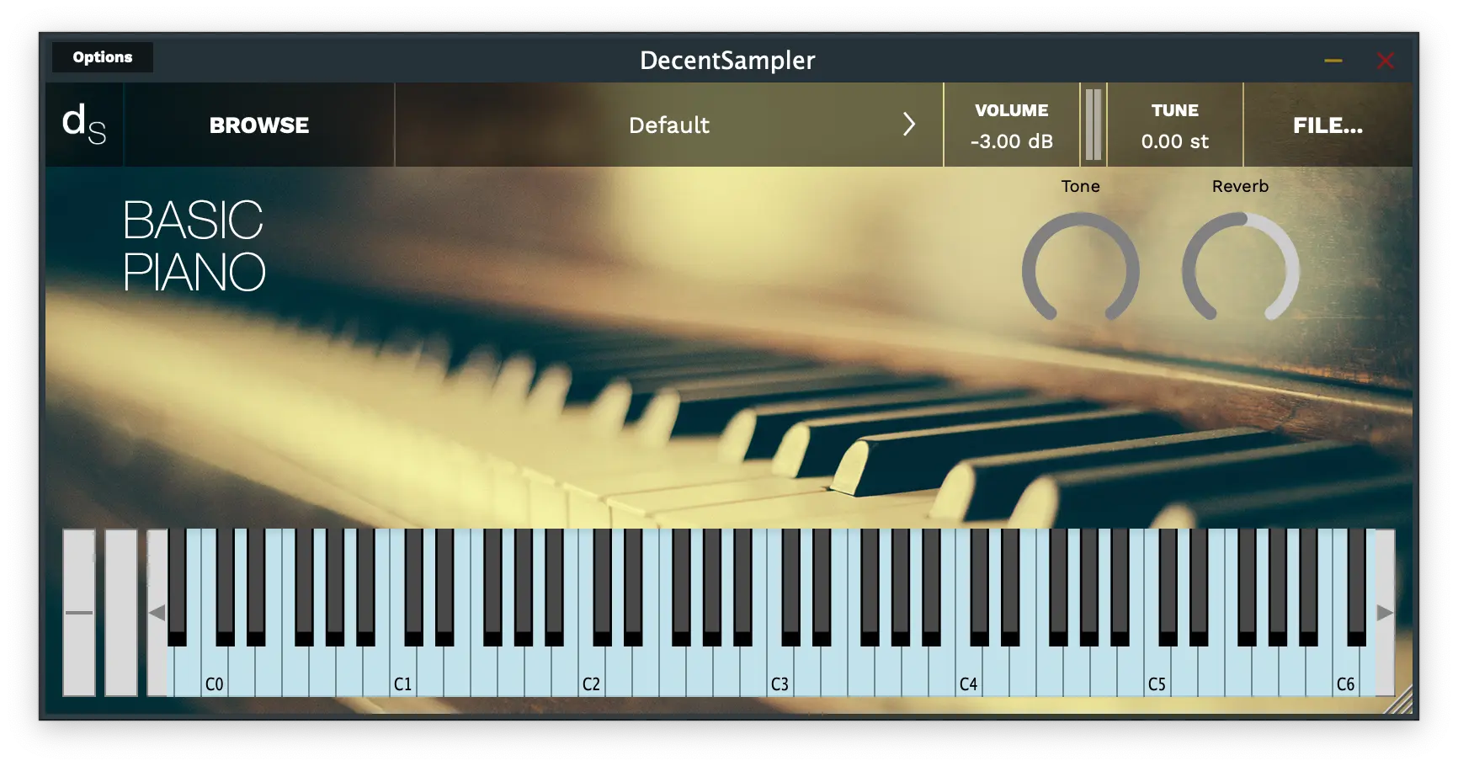Click the DecentSampler dS logo icon
The width and height of the screenshot is (1458, 766).
tap(84, 125)
